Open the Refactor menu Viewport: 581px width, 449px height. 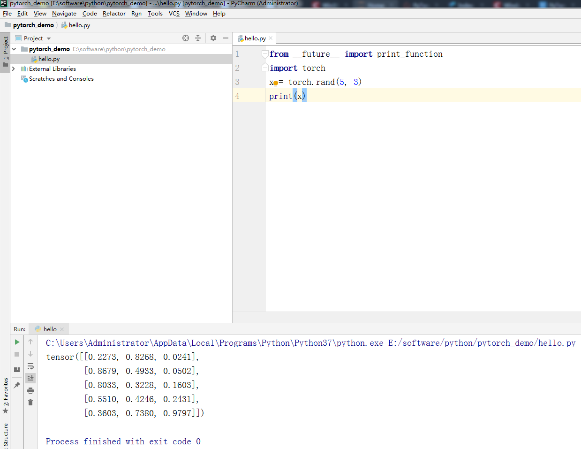coord(114,14)
